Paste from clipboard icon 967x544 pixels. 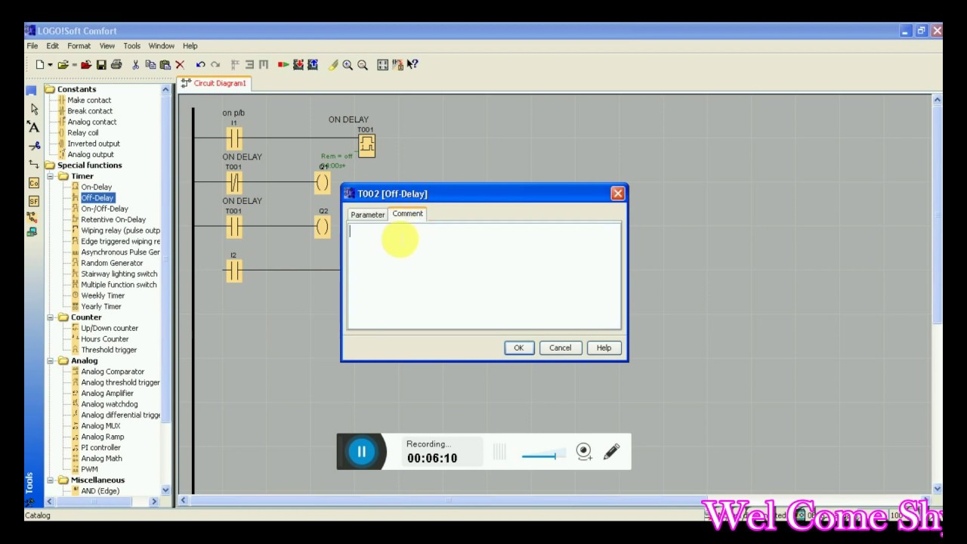165,65
